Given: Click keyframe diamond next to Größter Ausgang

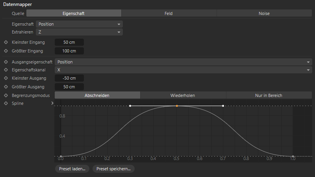Looking at the screenshot, I should pos(6,87).
